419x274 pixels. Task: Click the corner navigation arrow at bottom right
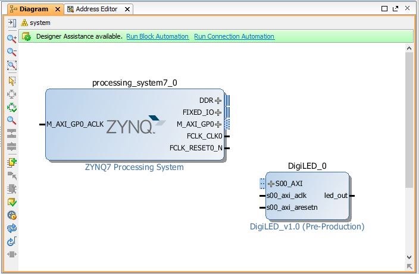[x=409, y=266]
